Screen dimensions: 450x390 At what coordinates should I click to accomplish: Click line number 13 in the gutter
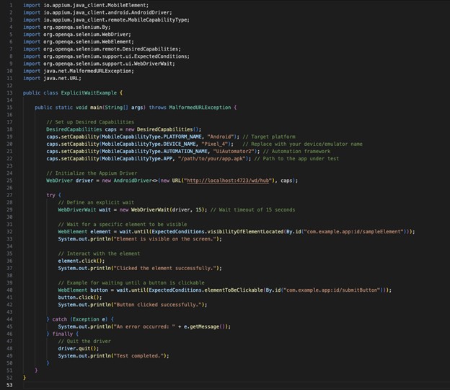tap(9, 93)
